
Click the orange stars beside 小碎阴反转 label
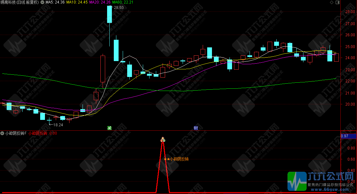click(x=166, y=159)
